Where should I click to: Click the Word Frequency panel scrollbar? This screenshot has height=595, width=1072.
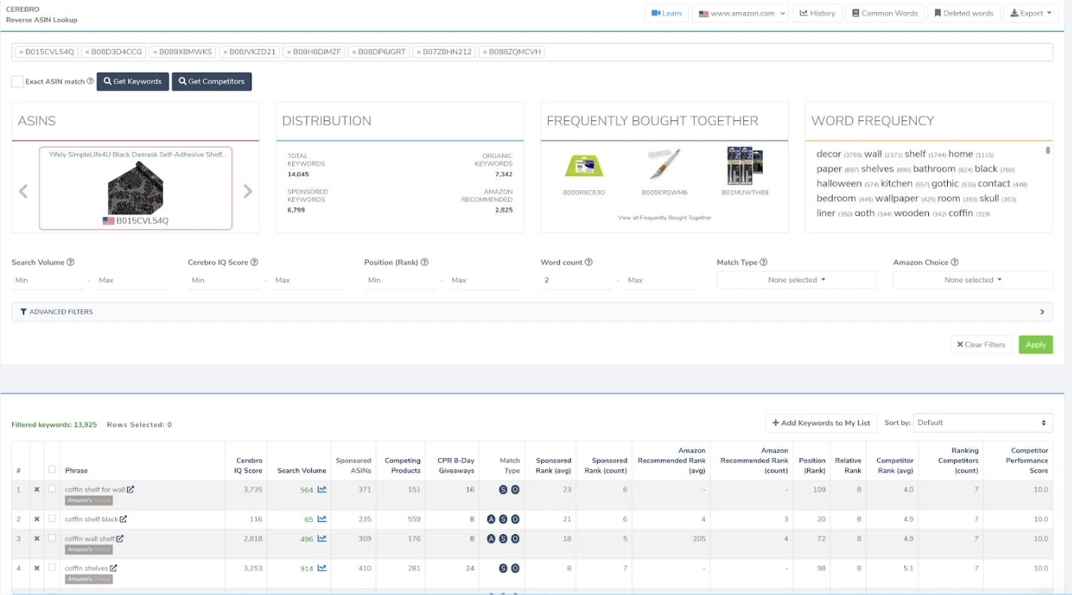click(x=1047, y=151)
